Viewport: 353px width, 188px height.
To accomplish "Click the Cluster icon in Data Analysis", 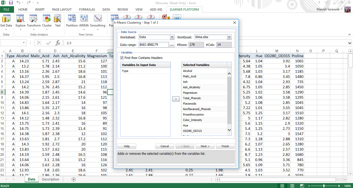I will click(47, 21).
